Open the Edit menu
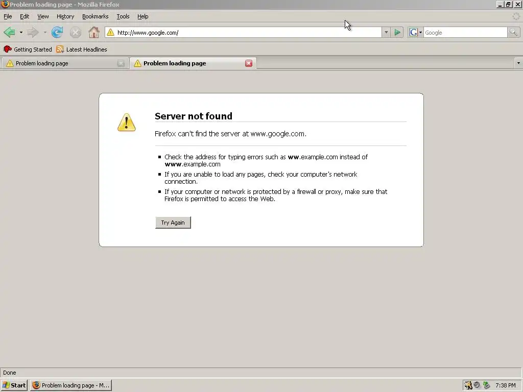 [x=25, y=16]
